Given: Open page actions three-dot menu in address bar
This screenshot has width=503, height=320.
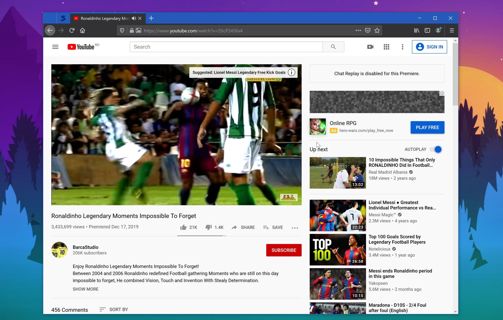Looking at the screenshot, I should click(x=358, y=30).
